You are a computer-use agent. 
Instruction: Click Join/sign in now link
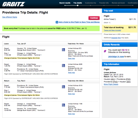click(116, 57)
